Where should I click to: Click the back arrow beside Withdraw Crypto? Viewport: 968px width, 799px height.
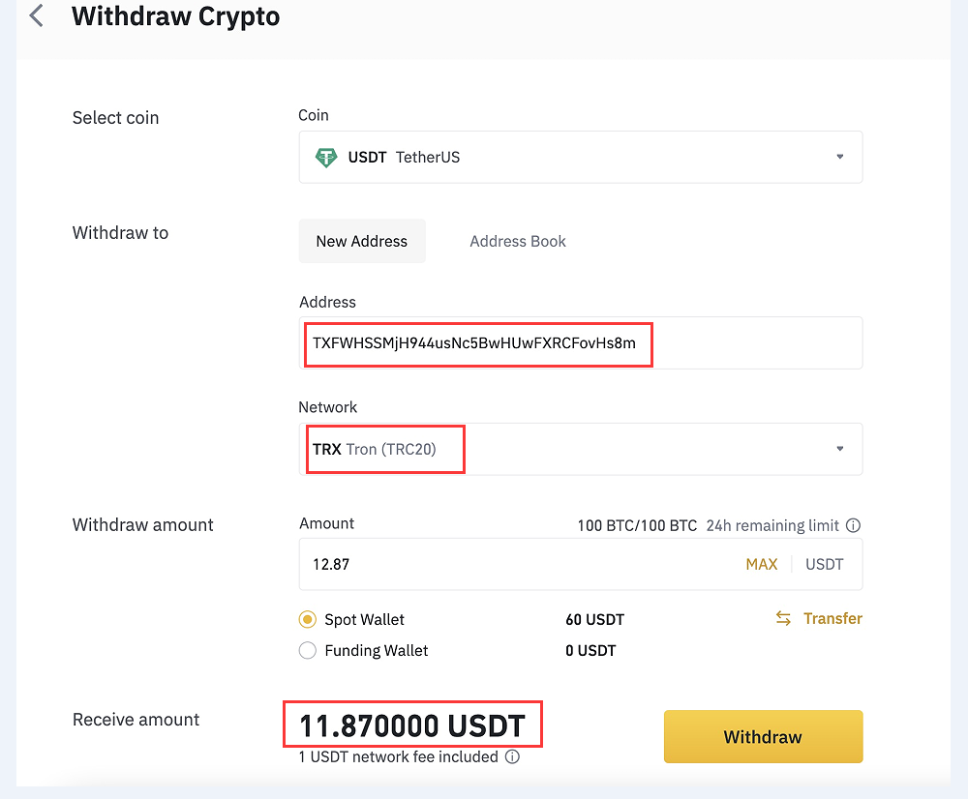click(x=37, y=16)
